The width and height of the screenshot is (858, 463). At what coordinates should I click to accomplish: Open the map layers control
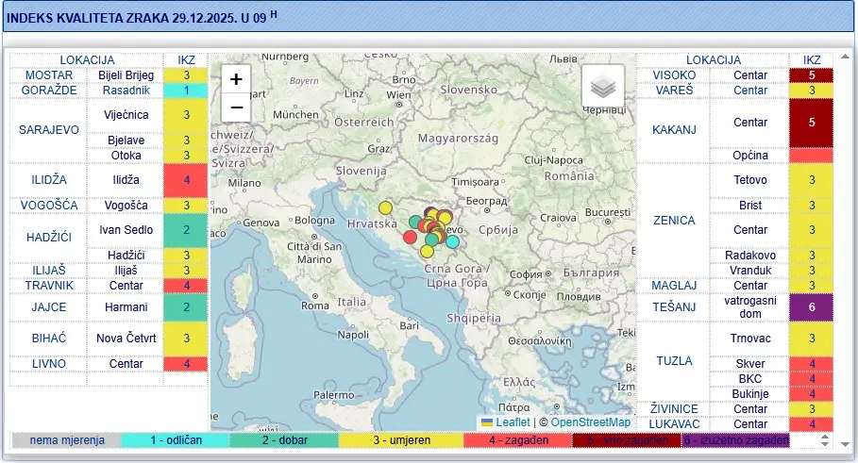coord(602,88)
